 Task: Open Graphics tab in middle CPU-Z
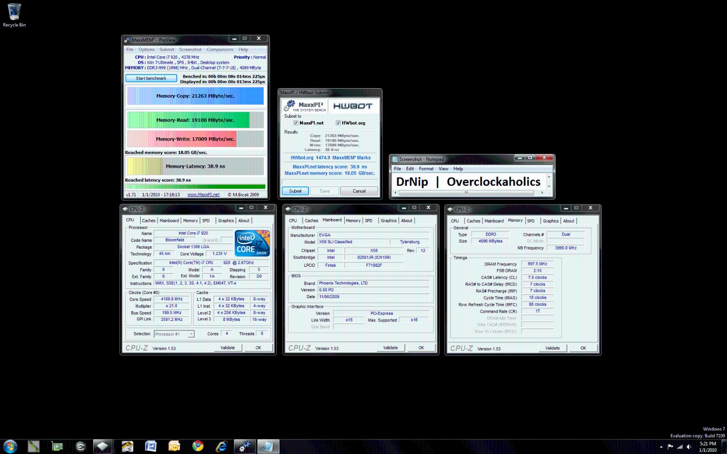(x=388, y=220)
